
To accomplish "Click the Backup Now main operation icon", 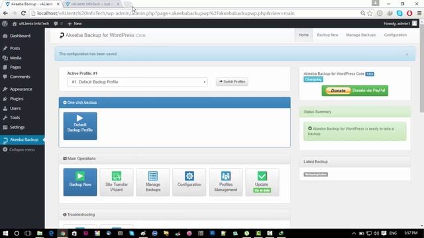I will 80,182.
